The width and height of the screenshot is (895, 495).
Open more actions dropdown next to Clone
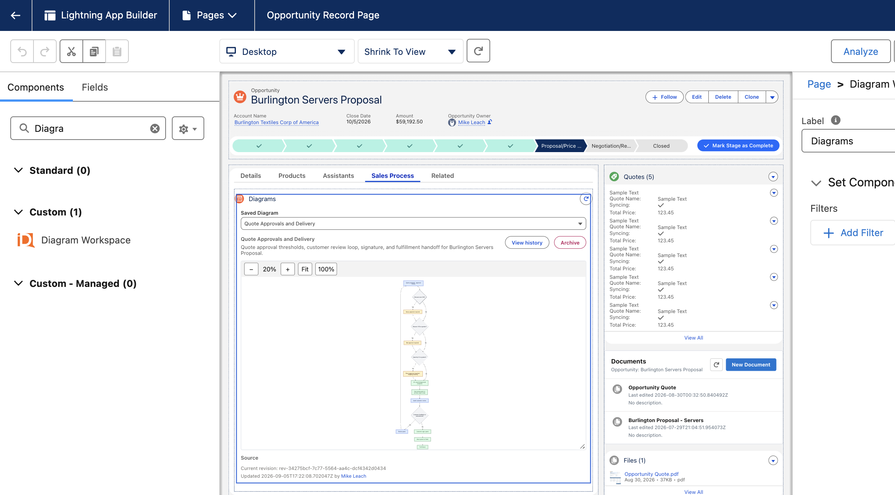772,97
